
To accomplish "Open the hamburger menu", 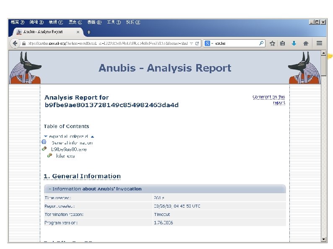I will [x=319, y=43].
